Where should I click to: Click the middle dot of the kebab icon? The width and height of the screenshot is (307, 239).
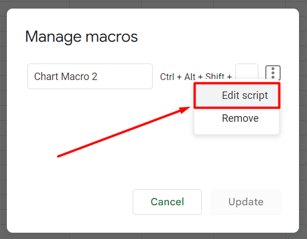(x=273, y=73)
